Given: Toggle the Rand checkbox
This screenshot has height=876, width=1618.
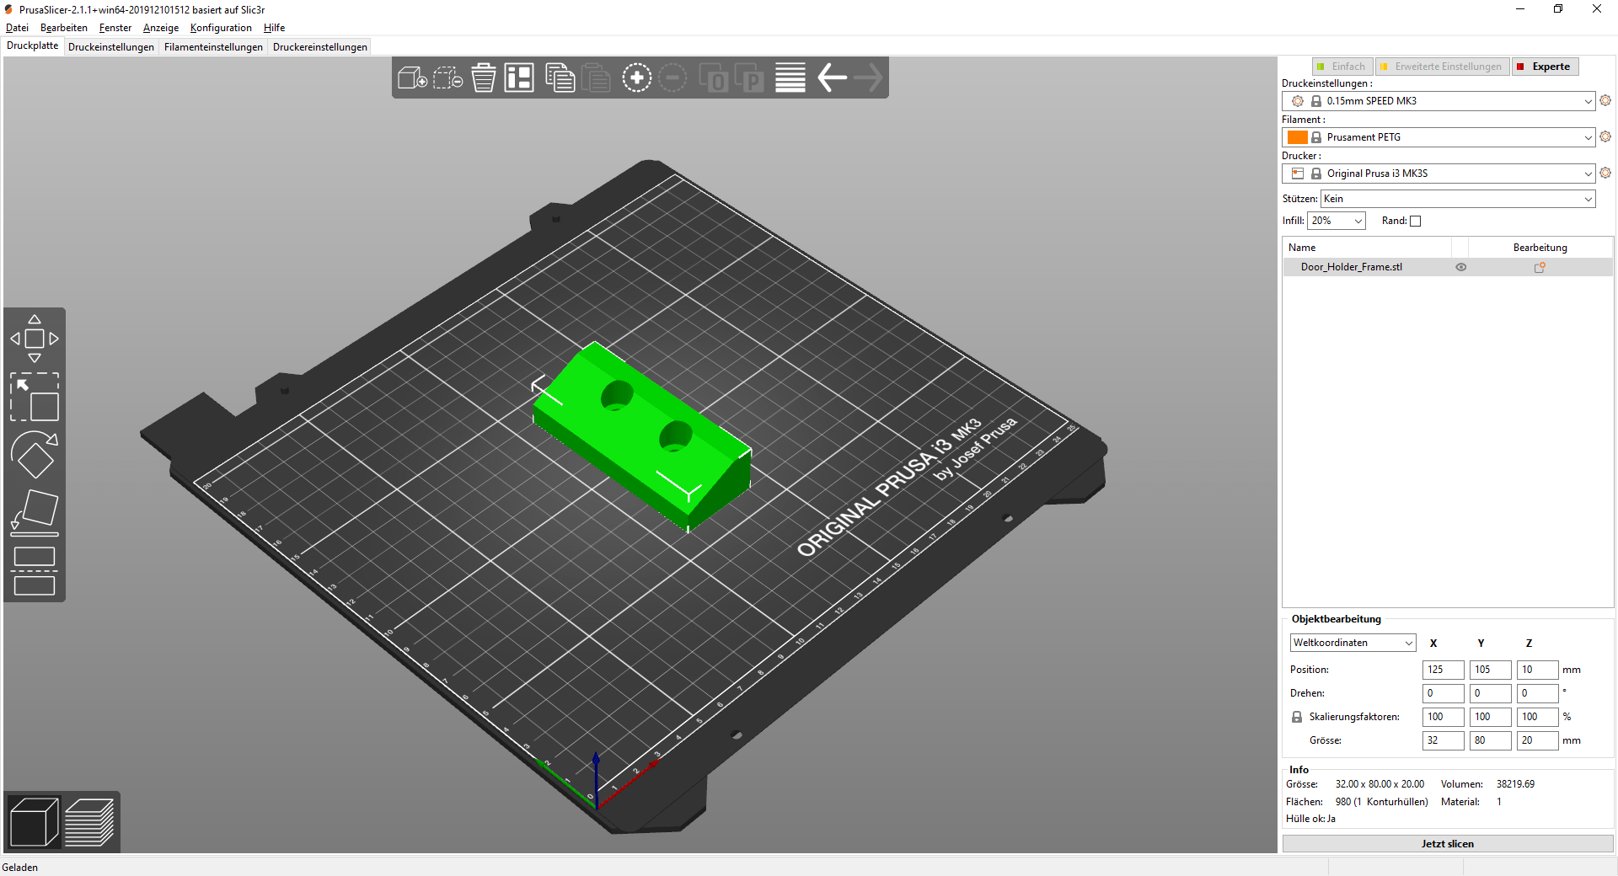Looking at the screenshot, I should 1416,222.
